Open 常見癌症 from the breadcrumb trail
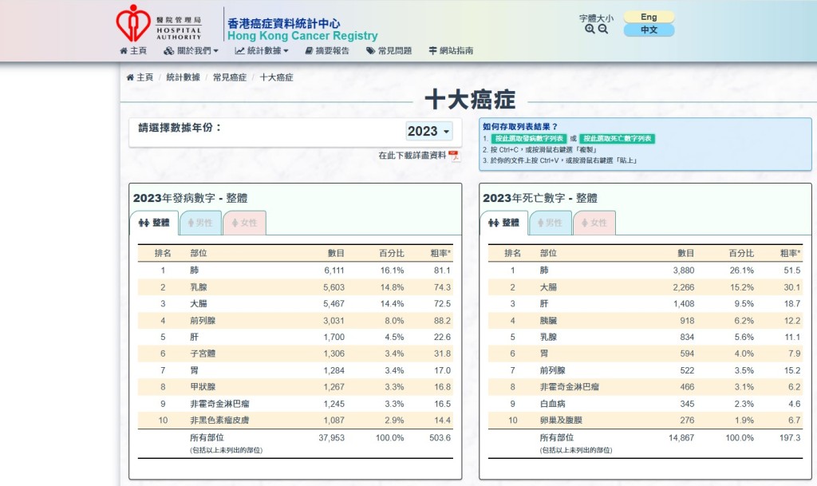 coord(229,77)
